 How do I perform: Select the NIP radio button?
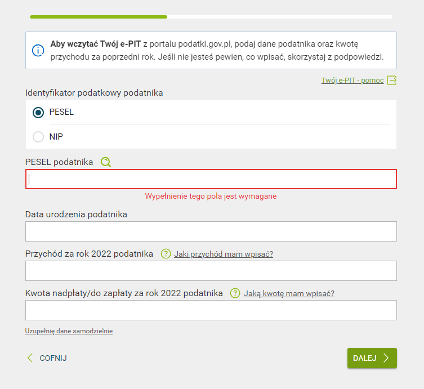coord(38,137)
